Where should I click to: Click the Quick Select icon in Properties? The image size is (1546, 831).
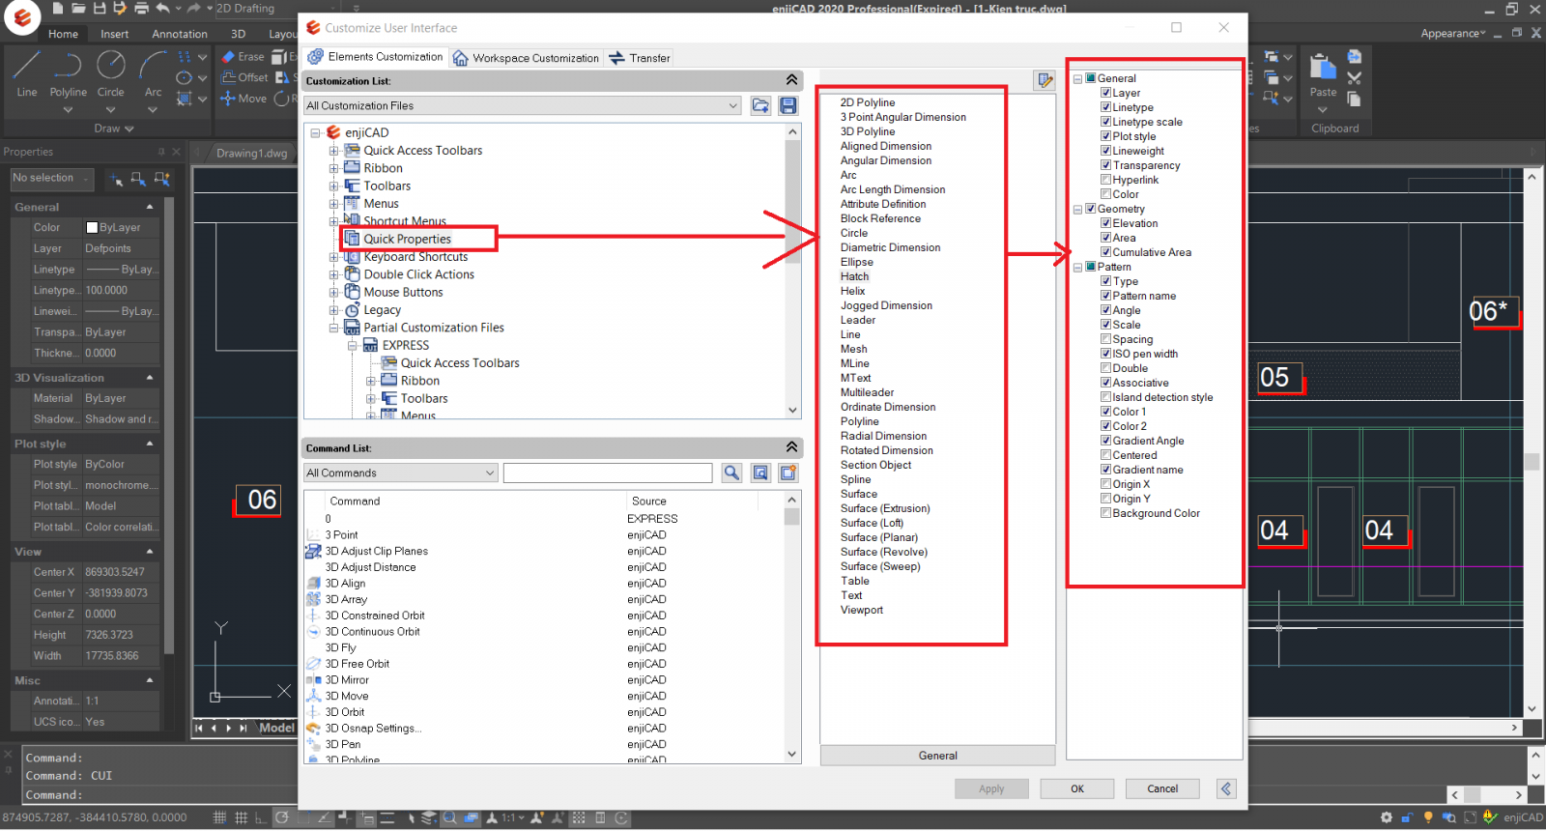tap(162, 179)
